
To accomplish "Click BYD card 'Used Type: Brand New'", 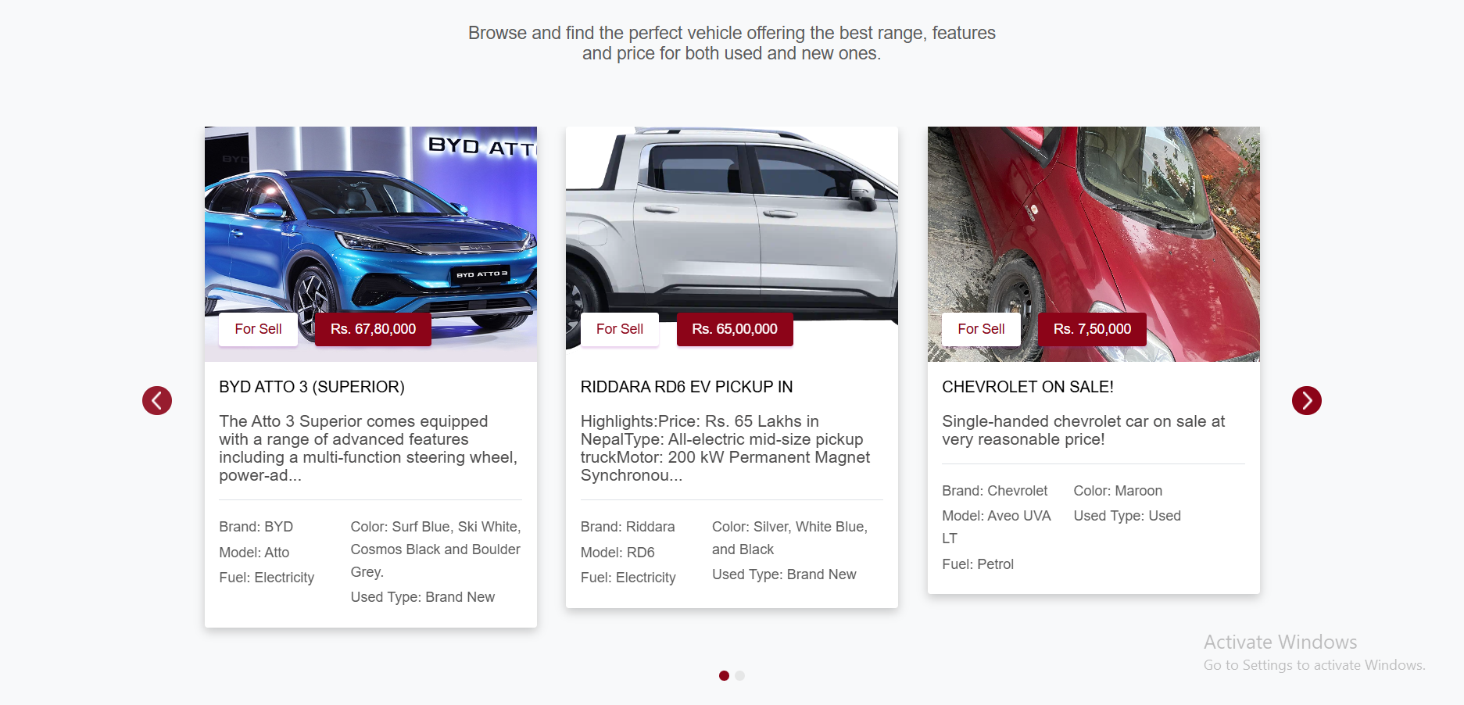I will [422, 597].
